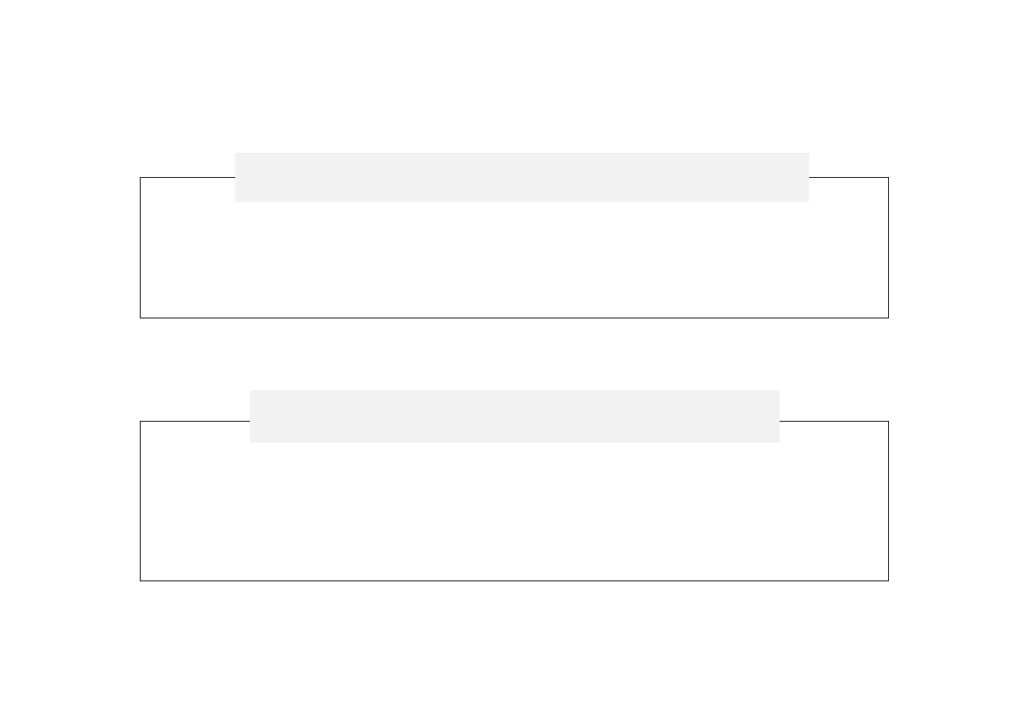Click upper box's top border left of gray bar

click(x=187, y=178)
